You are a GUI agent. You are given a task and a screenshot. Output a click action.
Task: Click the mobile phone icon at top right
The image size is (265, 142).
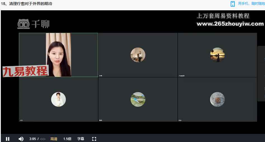click(x=233, y=4)
